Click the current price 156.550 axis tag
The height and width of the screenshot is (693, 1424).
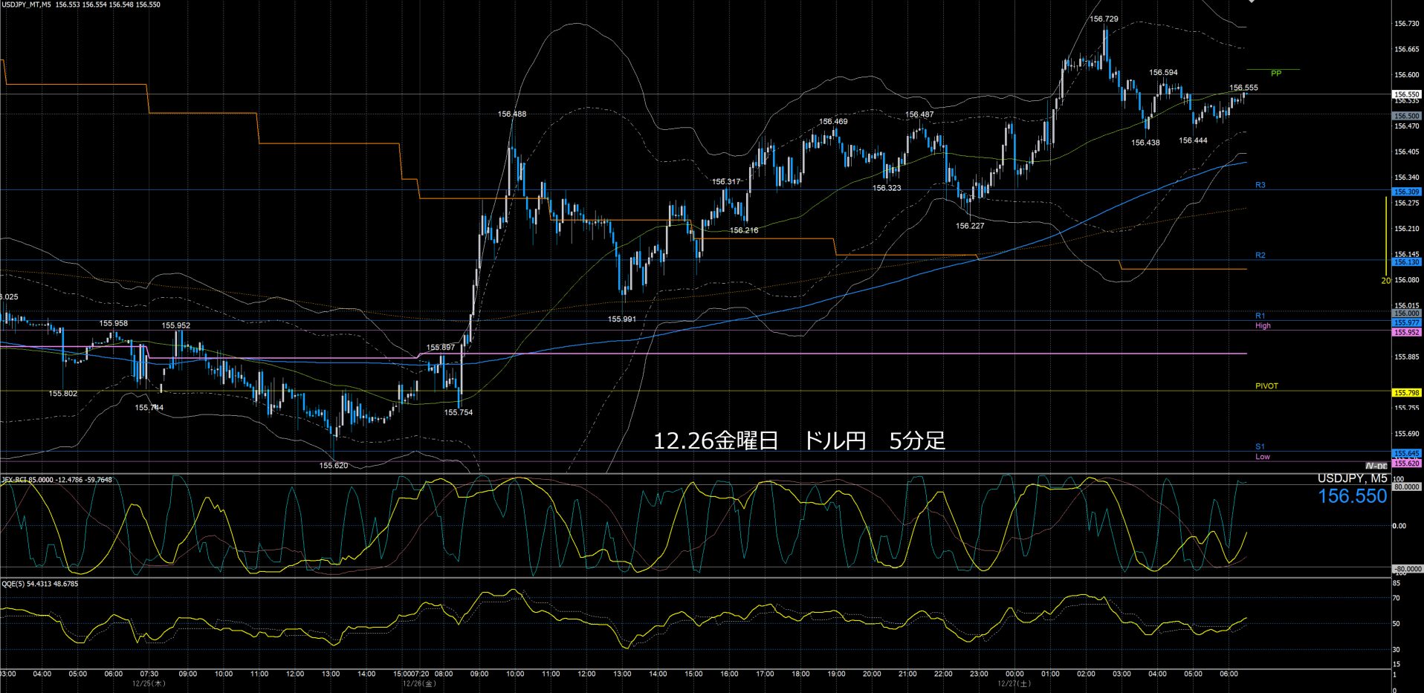(x=1405, y=94)
